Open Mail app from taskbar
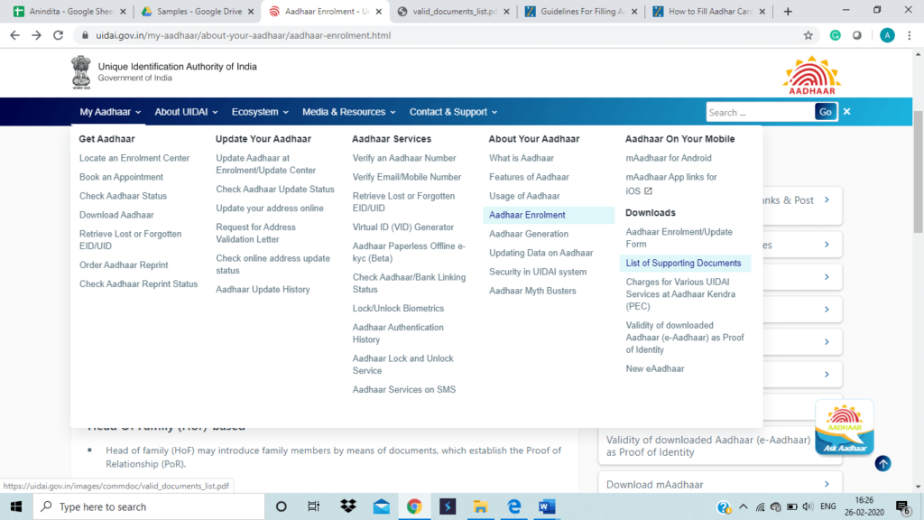 click(x=382, y=506)
